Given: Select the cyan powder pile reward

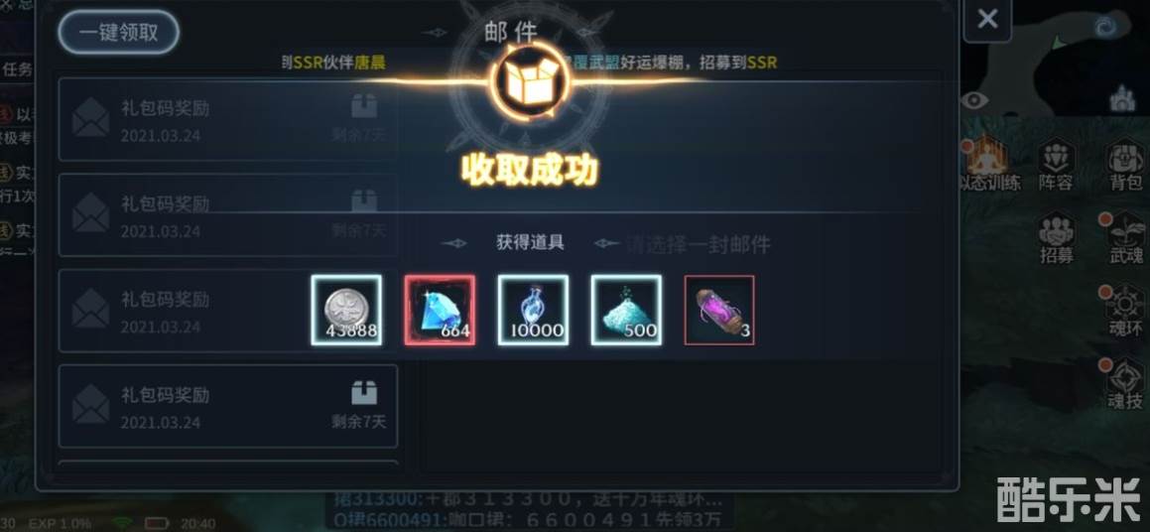Looking at the screenshot, I should tap(626, 310).
